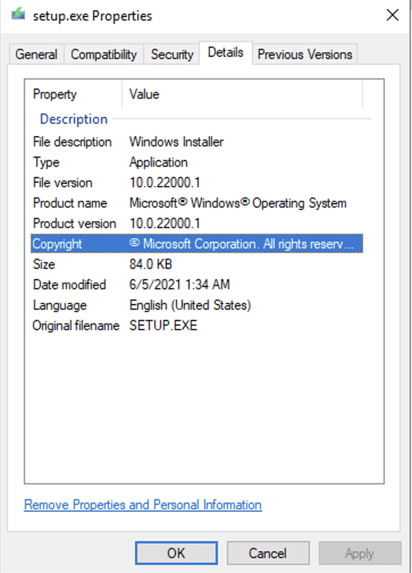
Task: Click the Value column header
Action: (x=144, y=94)
